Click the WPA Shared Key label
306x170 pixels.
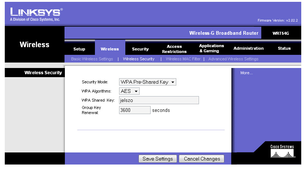coord(98,100)
